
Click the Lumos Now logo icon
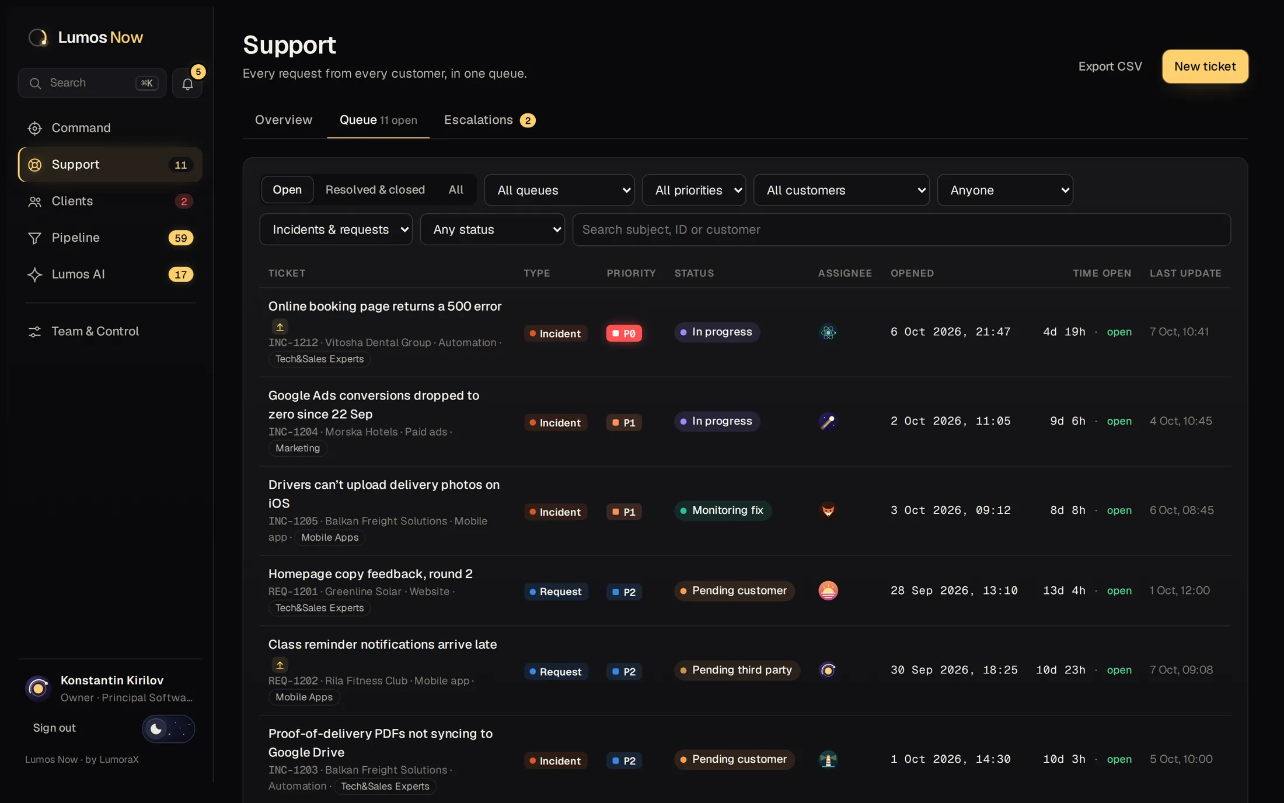pyautogui.click(x=38, y=37)
